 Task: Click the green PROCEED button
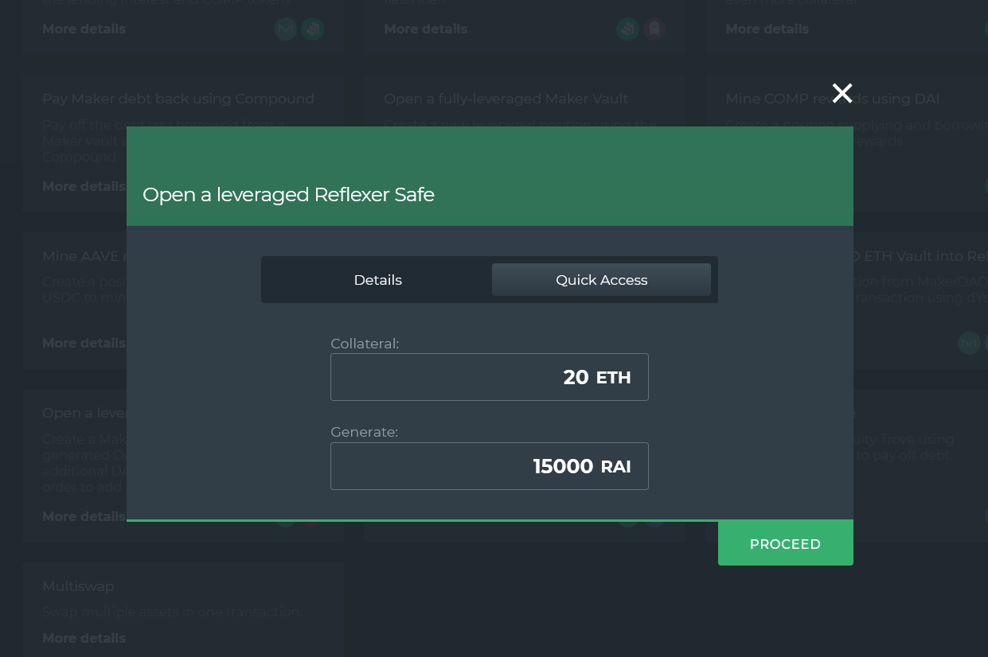pos(786,544)
